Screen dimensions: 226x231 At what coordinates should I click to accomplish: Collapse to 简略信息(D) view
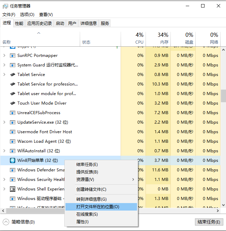click(x=19, y=222)
